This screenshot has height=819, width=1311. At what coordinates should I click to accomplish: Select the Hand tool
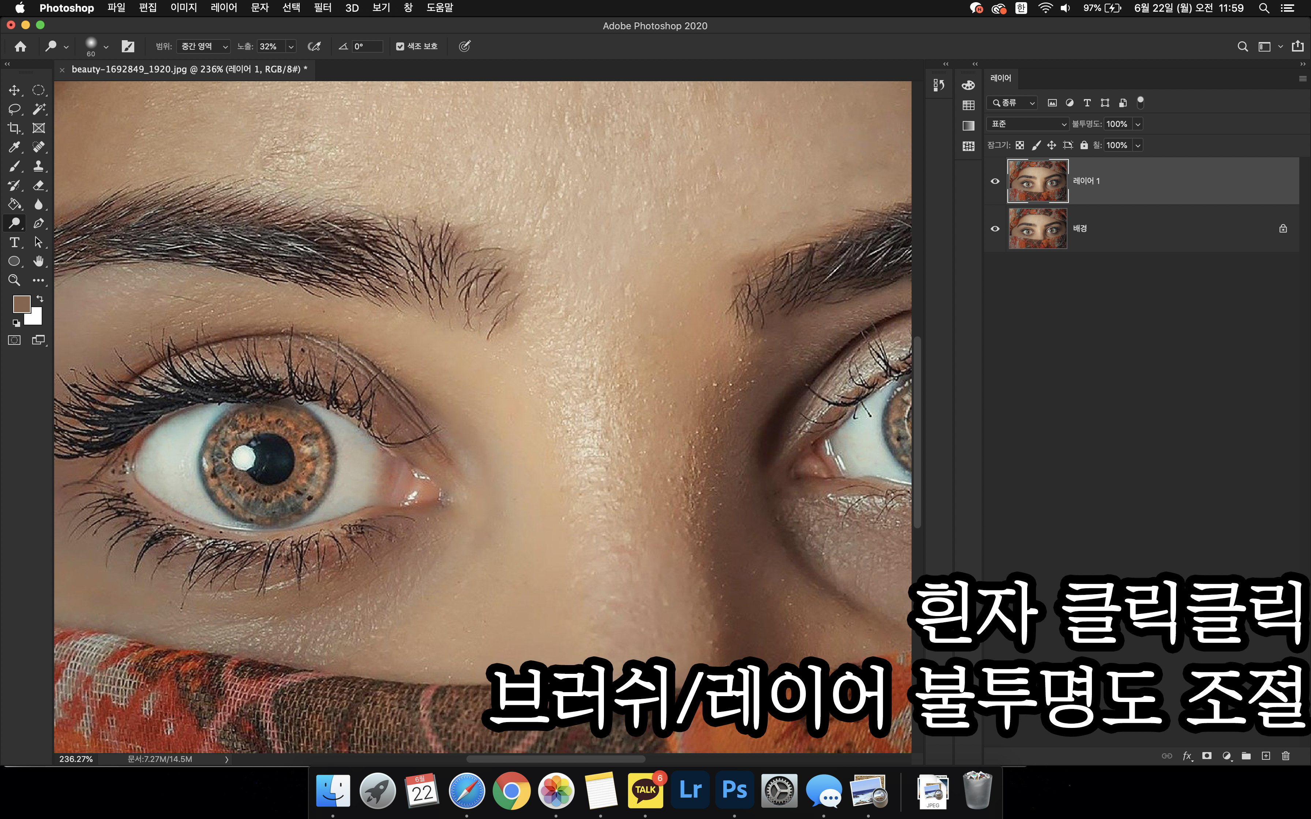(x=38, y=261)
